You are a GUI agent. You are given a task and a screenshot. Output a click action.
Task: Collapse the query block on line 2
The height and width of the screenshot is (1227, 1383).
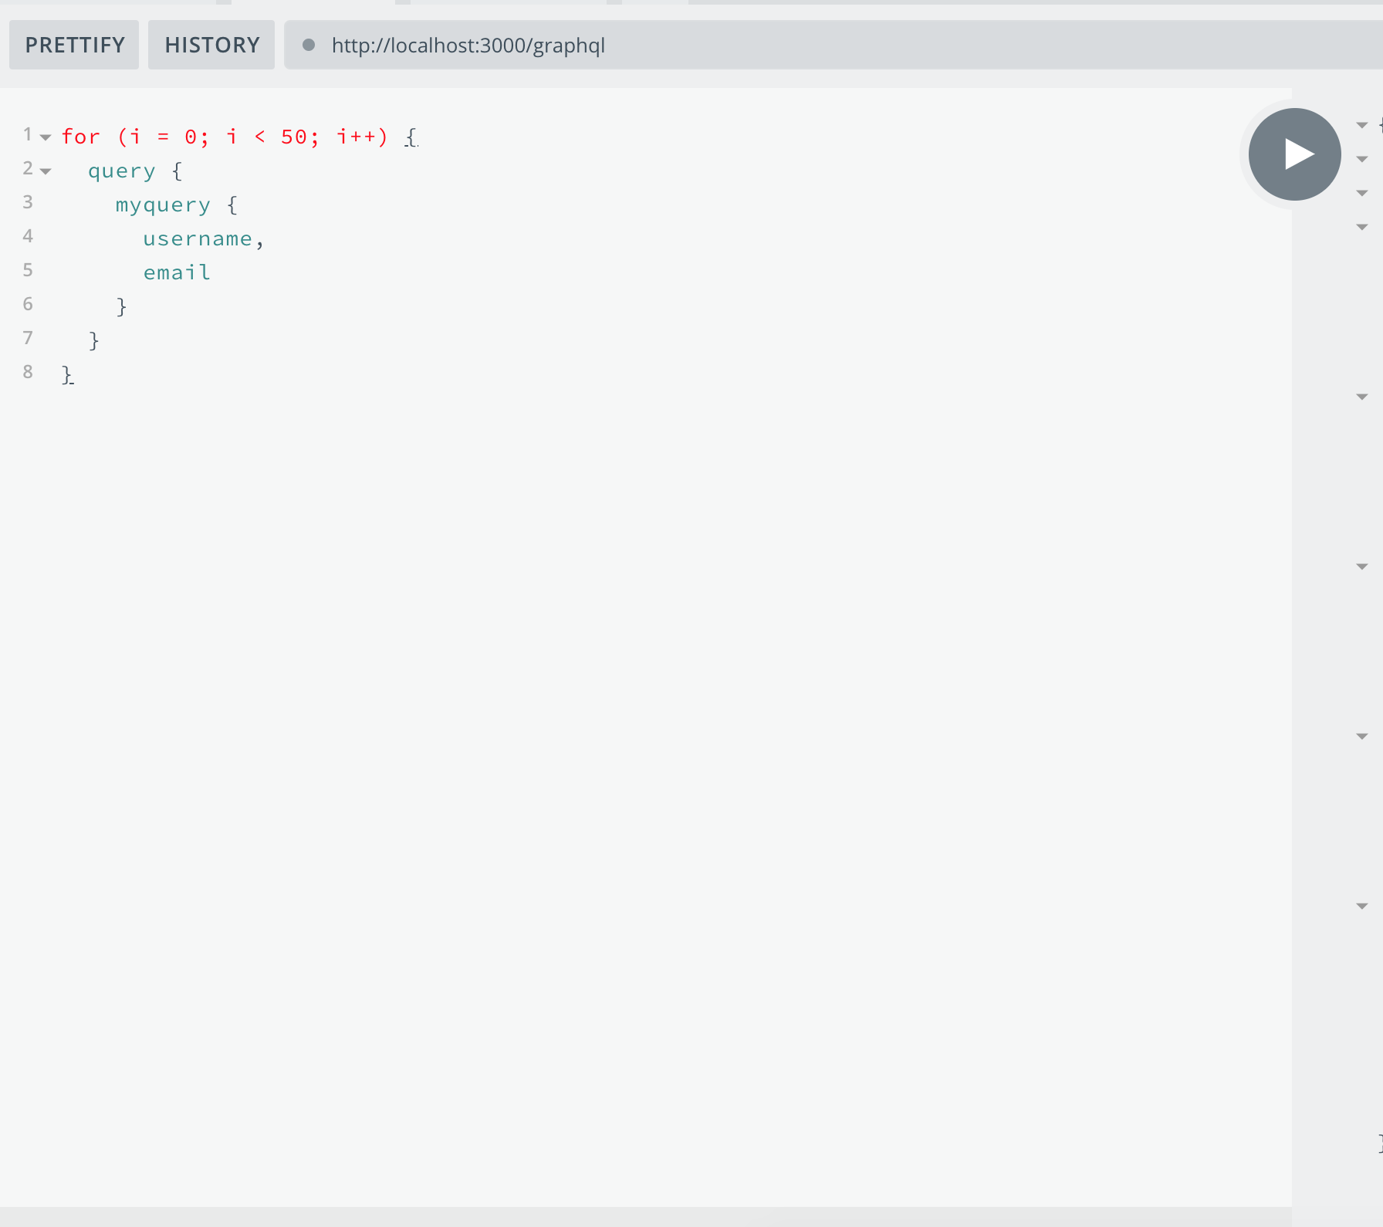46,171
